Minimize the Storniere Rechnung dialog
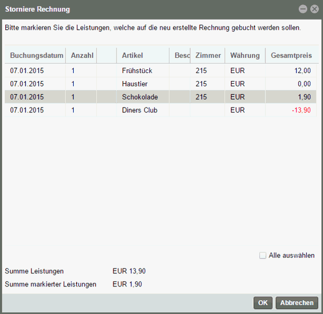 click(303, 9)
